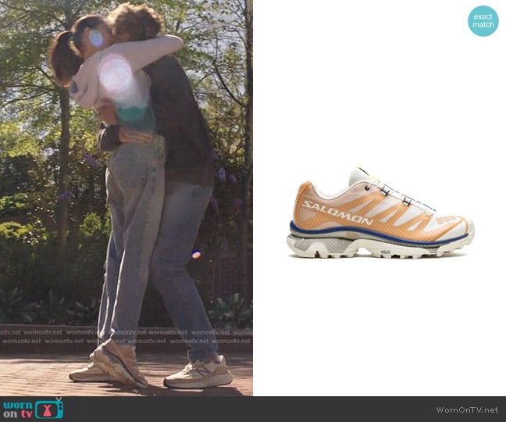Open the hugging couple scene photo

(x=126, y=198)
